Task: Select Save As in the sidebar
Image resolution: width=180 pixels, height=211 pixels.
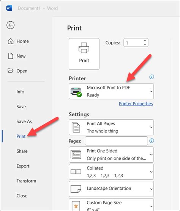Action: click(24, 121)
